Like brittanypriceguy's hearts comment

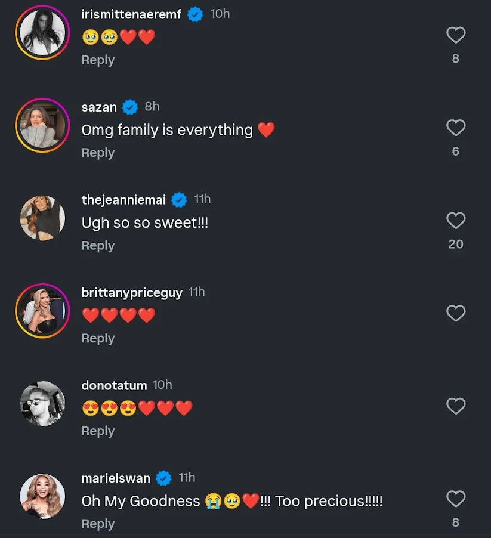point(456,313)
